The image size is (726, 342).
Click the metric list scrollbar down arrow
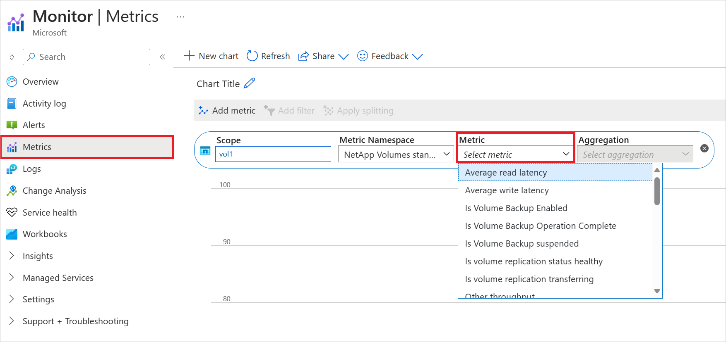[x=657, y=291]
